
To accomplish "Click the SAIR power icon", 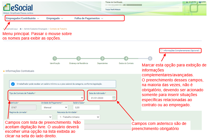I will coord(200,2).
